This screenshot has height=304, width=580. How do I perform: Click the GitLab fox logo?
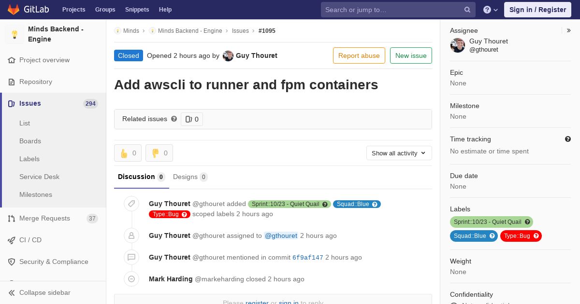[14, 10]
